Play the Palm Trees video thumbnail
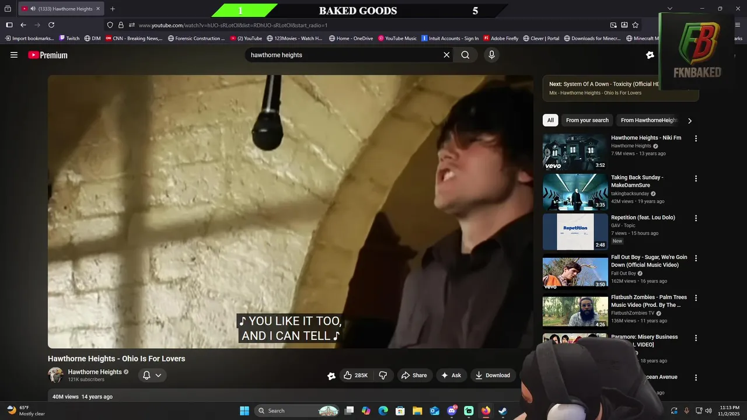 (x=575, y=311)
